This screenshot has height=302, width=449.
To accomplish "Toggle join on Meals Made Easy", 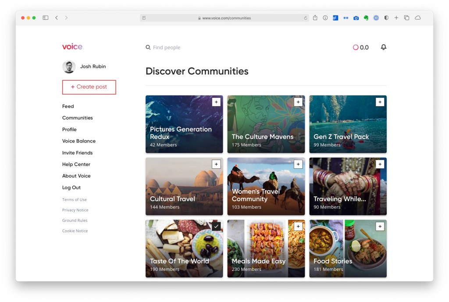I will click(x=298, y=227).
